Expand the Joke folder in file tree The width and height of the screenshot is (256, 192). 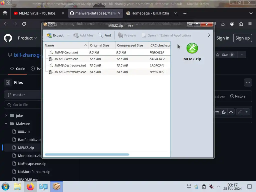[6, 115]
